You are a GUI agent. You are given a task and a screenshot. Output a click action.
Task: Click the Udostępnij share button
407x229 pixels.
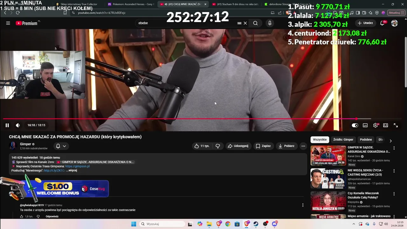pos(238,146)
